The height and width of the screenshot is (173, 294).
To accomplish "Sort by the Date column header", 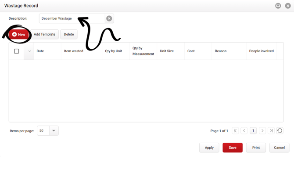I will point(40,51).
